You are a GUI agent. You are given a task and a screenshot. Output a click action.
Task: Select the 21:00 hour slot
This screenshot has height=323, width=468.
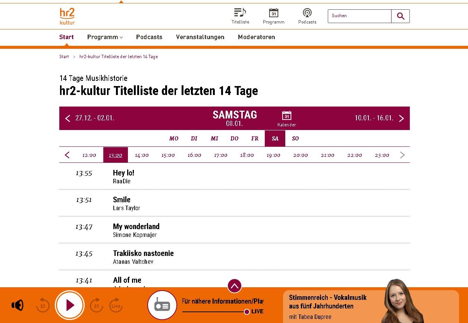tap(327, 155)
